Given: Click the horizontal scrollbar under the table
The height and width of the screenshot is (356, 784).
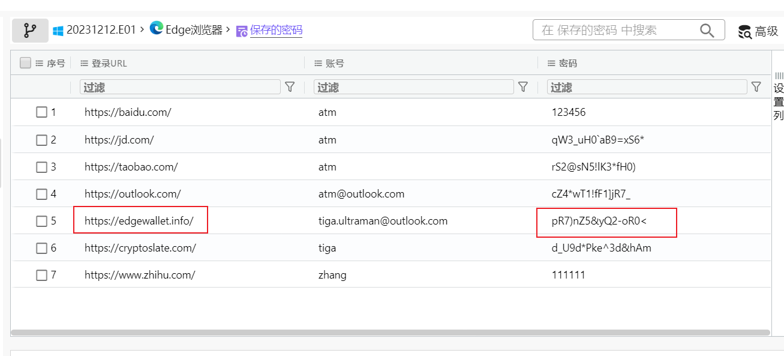Looking at the screenshot, I should click(x=391, y=333).
